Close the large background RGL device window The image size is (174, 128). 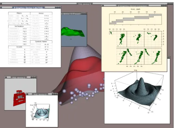click(172, 4)
